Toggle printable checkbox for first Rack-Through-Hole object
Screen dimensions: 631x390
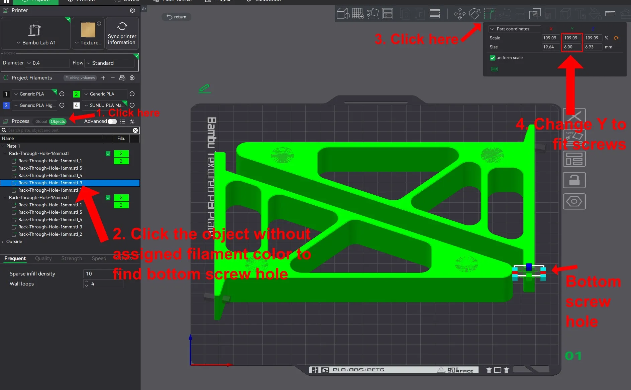pos(108,154)
